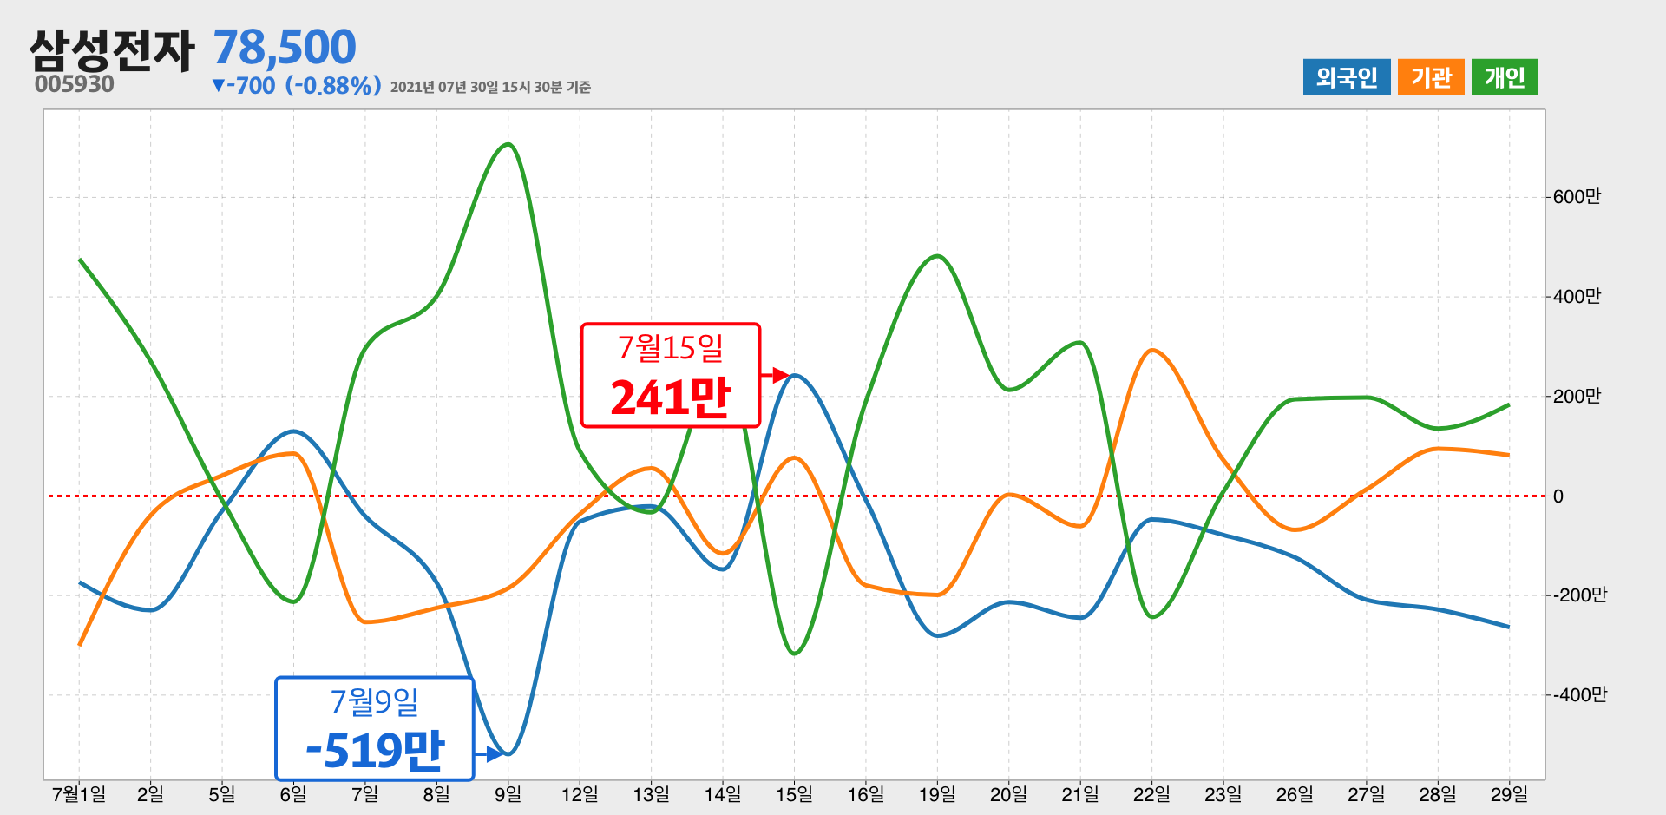Click the 16일 x-axis date label
Viewport: 1666px width, 815px height.
tap(866, 794)
